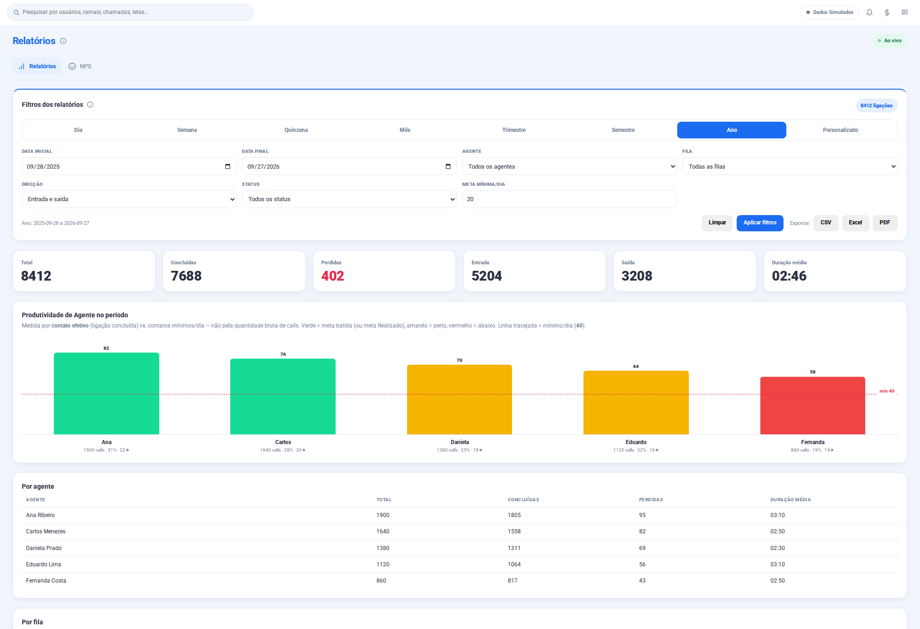Expand the Todos os agentes dropdown
This screenshot has height=629, width=920.
click(570, 166)
